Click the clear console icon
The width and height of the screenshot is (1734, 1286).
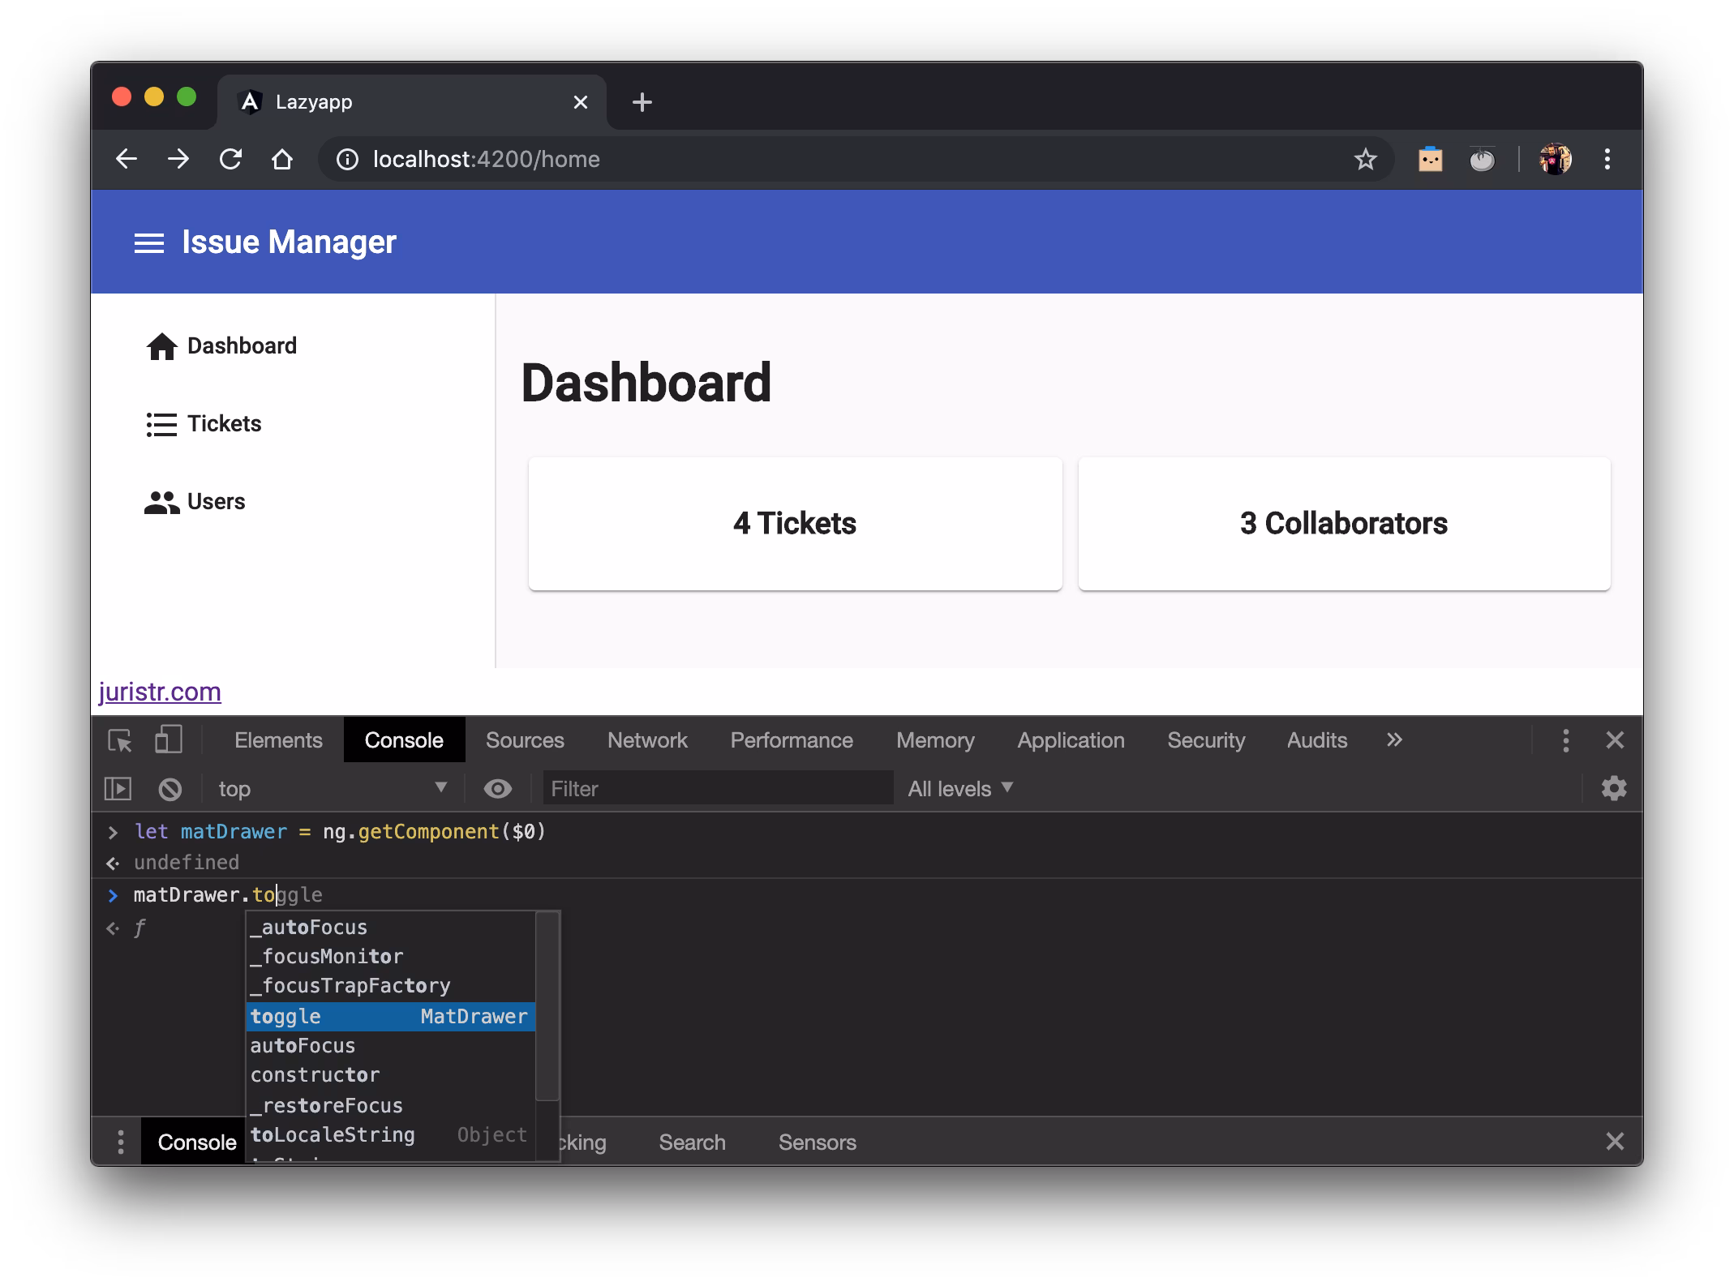click(170, 789)
